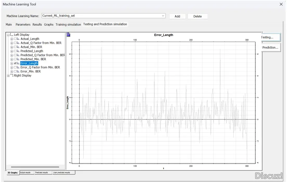Click the tree panel horizontal scrollbar
The height and width of the screenshot is (182, 287).
pos(35,167)
